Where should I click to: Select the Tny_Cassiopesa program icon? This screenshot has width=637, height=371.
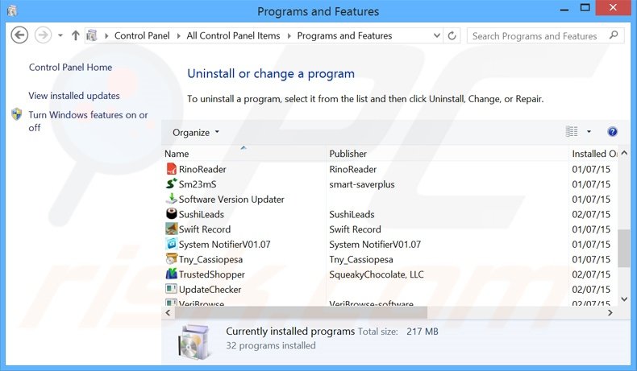click(172, 258)
